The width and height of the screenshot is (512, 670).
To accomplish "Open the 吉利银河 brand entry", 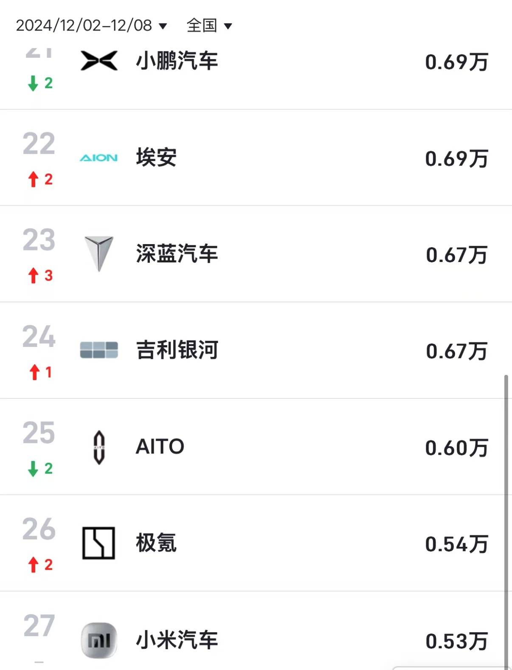I will click(177, 350).
